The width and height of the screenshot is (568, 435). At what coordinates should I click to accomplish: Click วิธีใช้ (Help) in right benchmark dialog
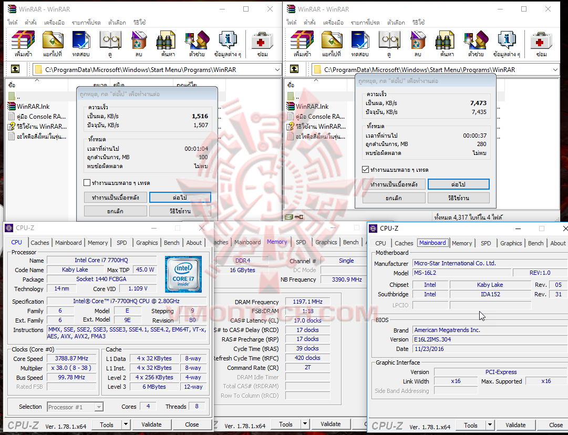point(458,198)
